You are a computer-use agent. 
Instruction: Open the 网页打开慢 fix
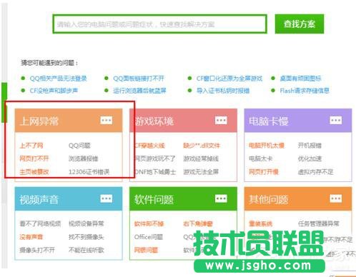point(264,172)
